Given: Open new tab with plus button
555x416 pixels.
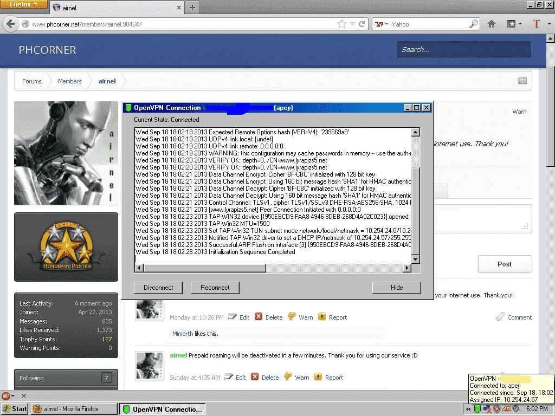Looking at the screenshot, I should [x=192, y=8].
